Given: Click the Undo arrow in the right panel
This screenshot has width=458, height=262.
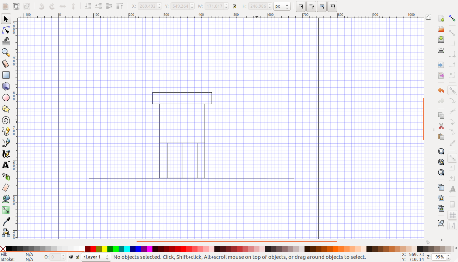Looking at the screenshot, I should coord(441,90).
